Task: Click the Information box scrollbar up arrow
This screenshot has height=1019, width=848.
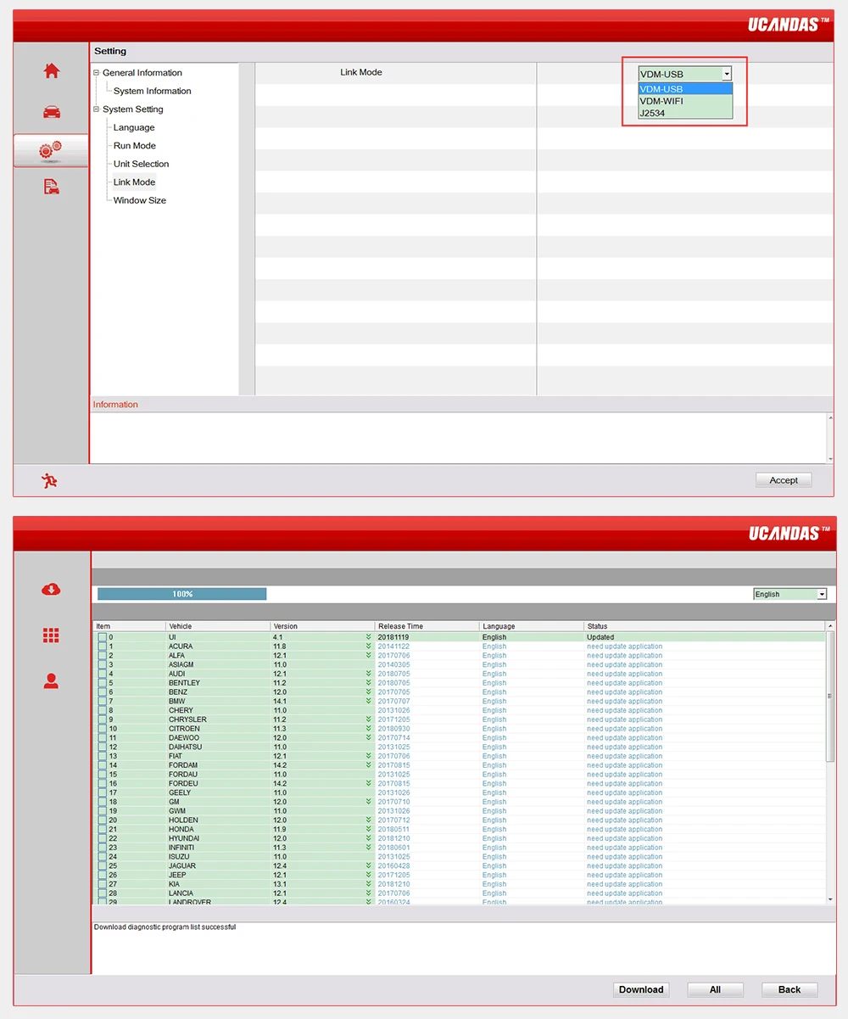Action: (829, 417)
